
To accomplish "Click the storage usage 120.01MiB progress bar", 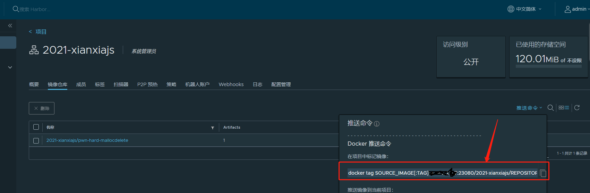I will click(x=549, y=66).
